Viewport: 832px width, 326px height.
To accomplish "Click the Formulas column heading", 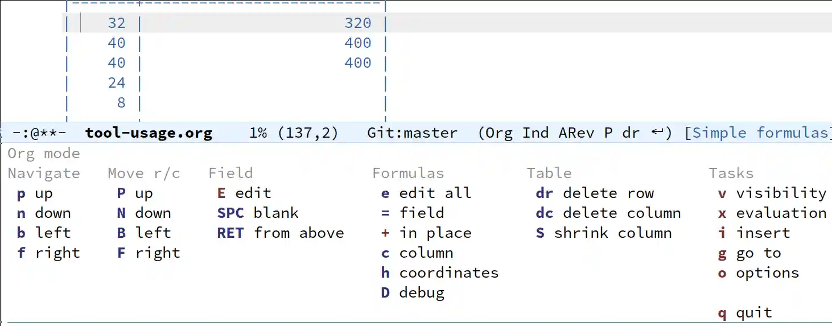I will pyautogui.click(x=408, y=174).
